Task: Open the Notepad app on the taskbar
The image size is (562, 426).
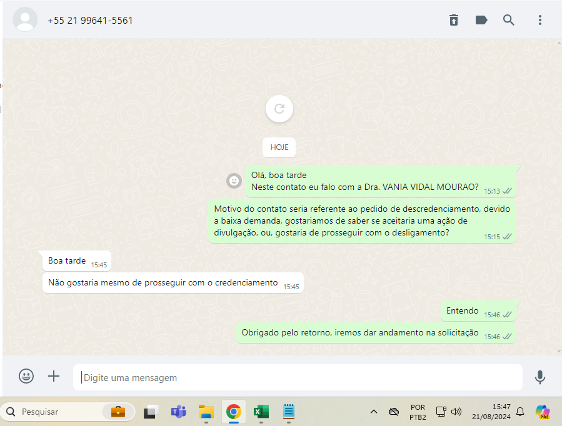Action: [289, 412]
